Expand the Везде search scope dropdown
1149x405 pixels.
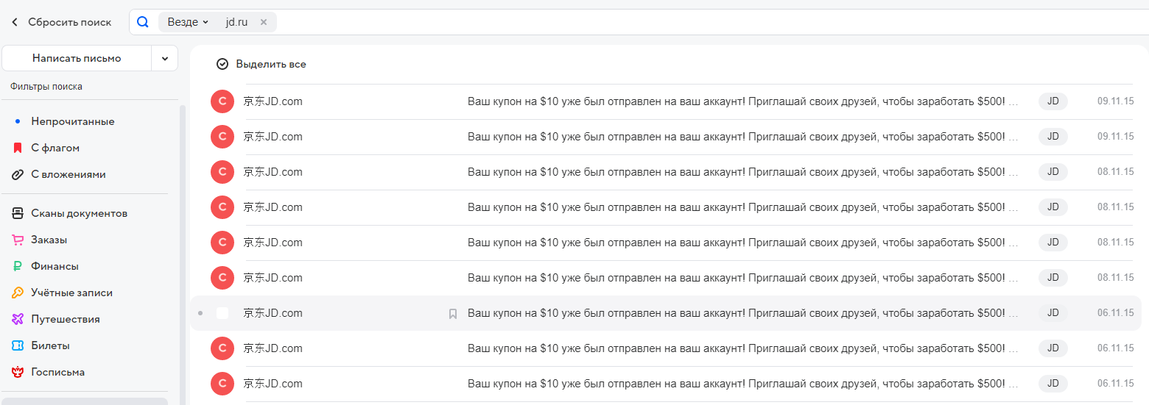tap(188, 22)
